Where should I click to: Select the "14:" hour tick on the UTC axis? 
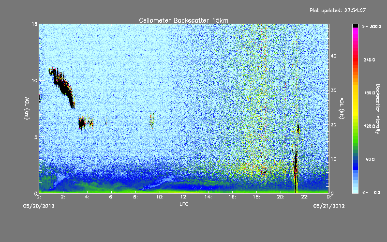[208, 197]
